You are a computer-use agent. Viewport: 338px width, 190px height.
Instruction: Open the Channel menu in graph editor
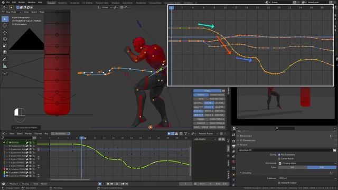(38, 134)
